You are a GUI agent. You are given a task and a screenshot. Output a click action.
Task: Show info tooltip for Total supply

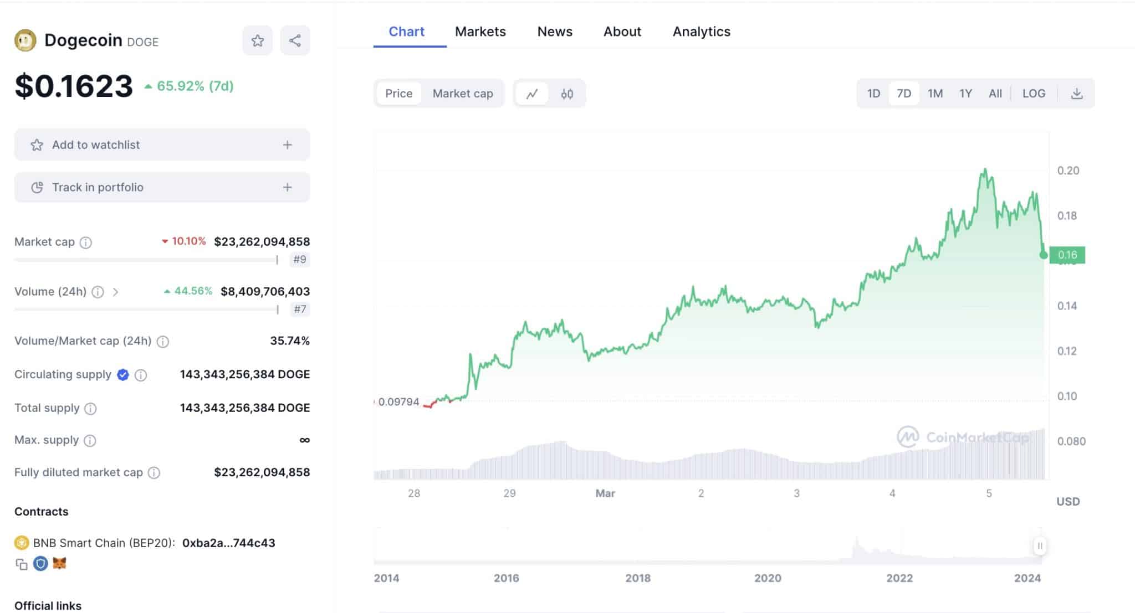[x=90, y=408]
